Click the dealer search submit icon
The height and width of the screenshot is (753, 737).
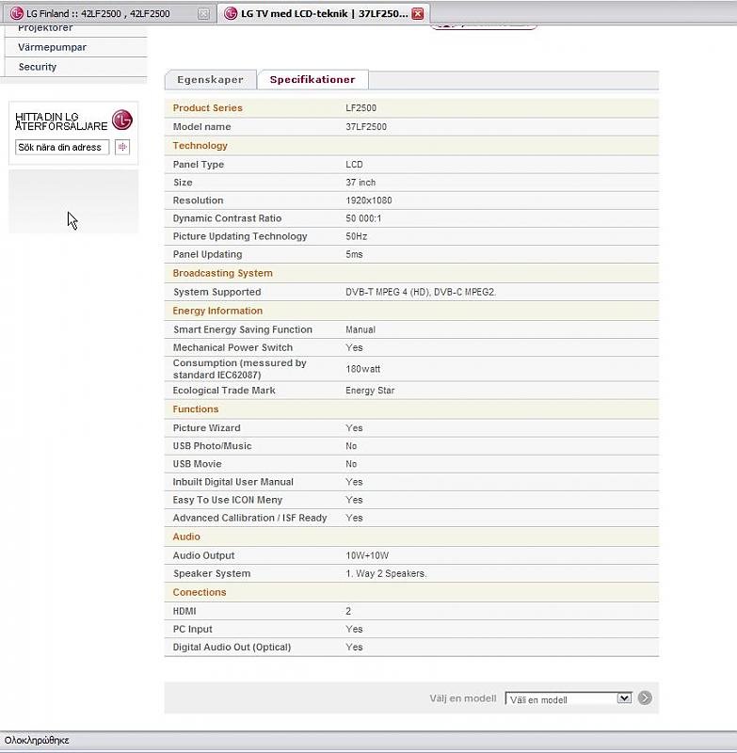click(122, 147)
